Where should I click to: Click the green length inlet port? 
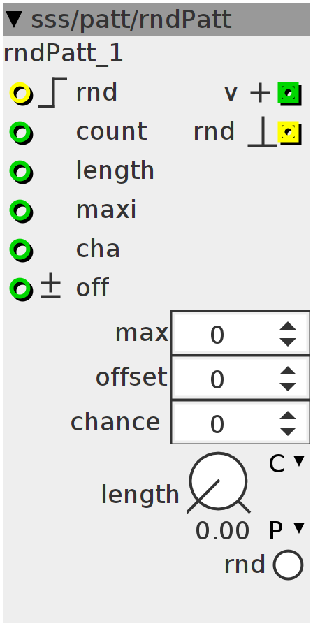coord(20,172)
